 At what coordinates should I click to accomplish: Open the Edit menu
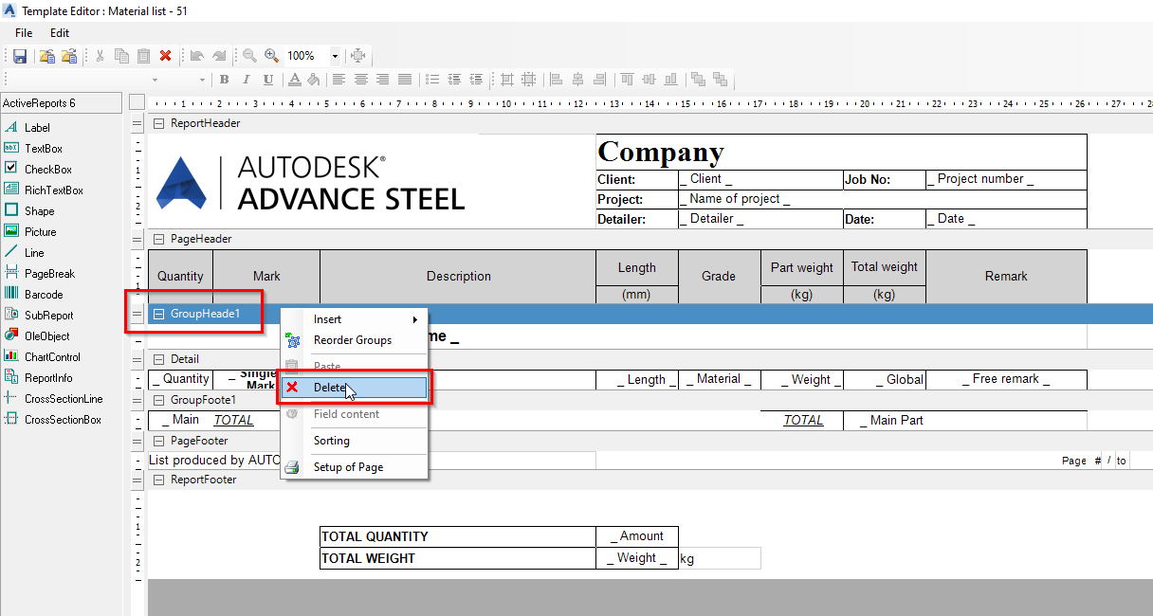(x=59, y=32)
